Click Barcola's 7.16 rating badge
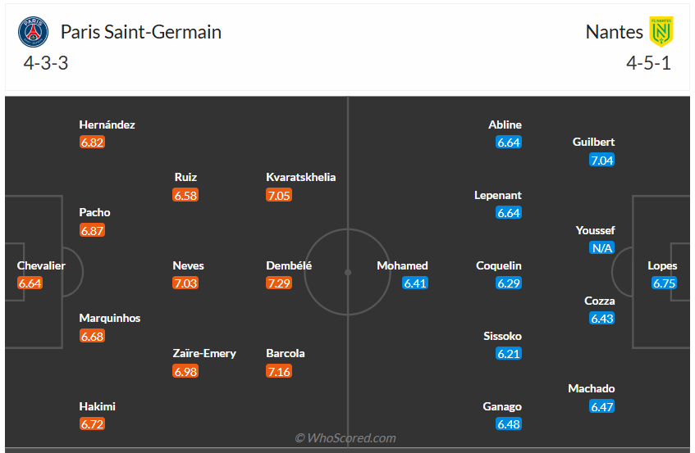Viewport: 695px width, 453px height. click(x=279, y=372)
